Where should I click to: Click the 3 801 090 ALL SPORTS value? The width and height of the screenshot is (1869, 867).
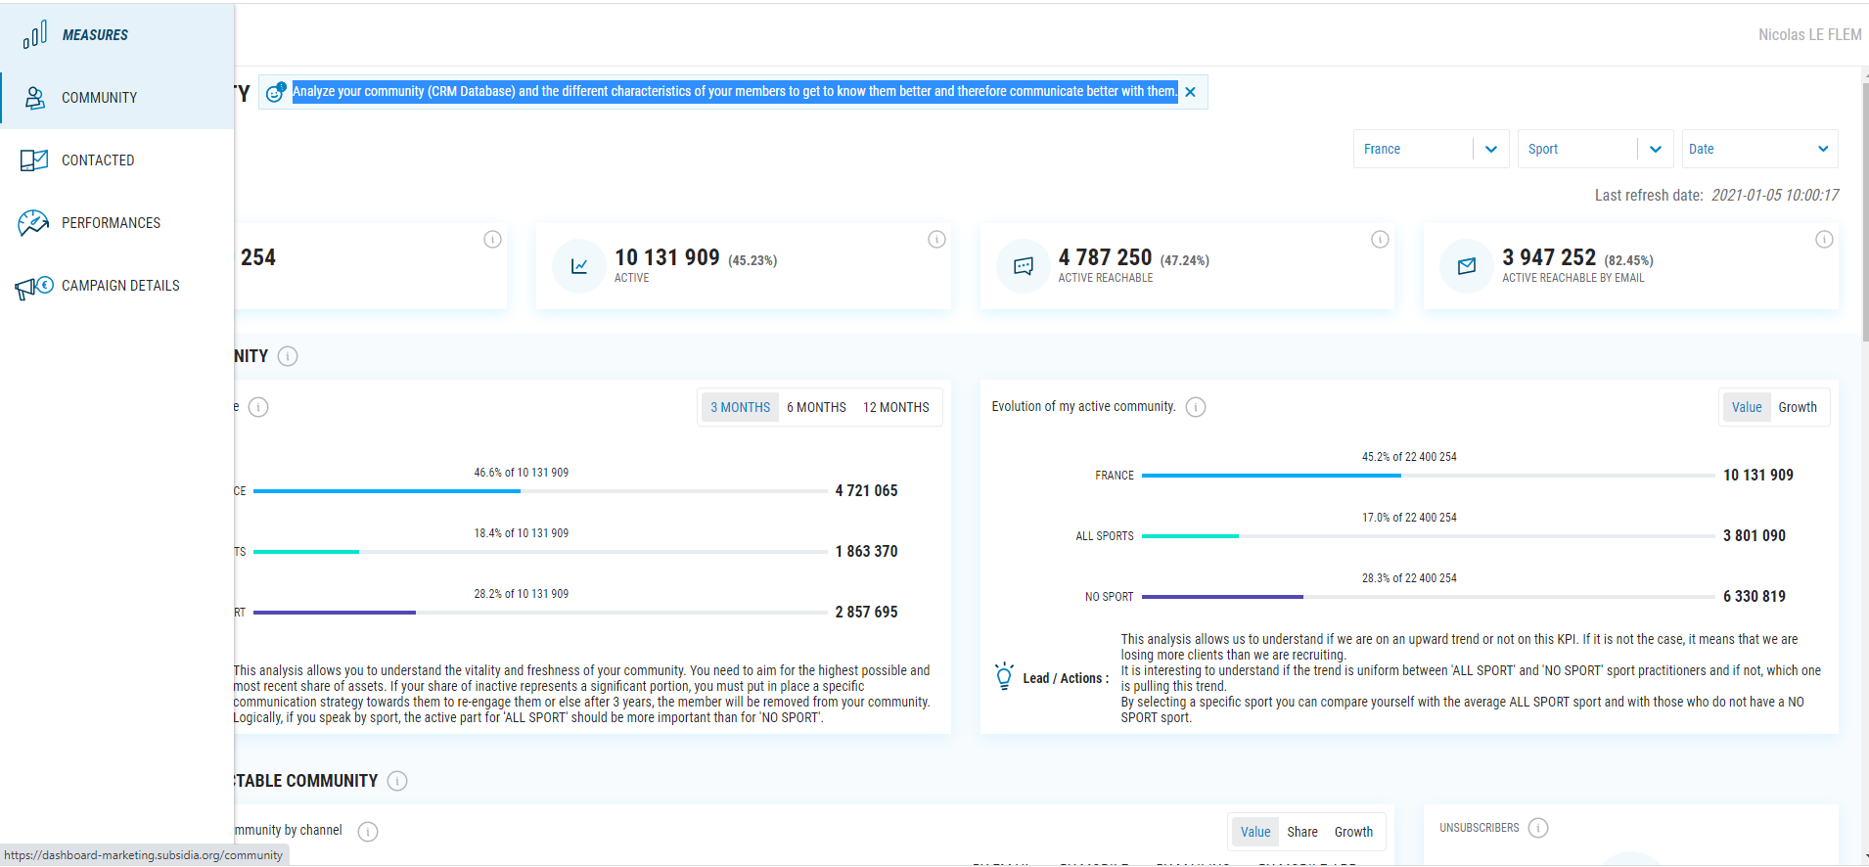tap(1755, 536)
